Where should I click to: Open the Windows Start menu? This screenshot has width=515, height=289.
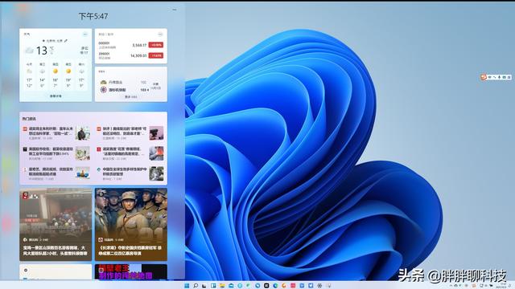click(187, 286)
